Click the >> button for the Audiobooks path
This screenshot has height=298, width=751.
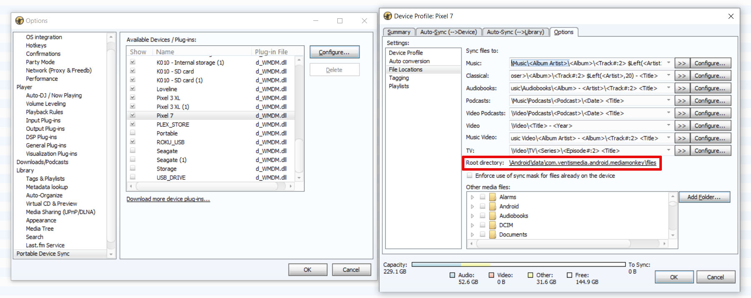click(x=681, y=88)
